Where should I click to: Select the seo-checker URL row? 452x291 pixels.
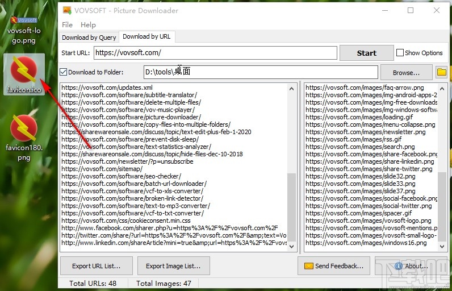click(174, 176)
